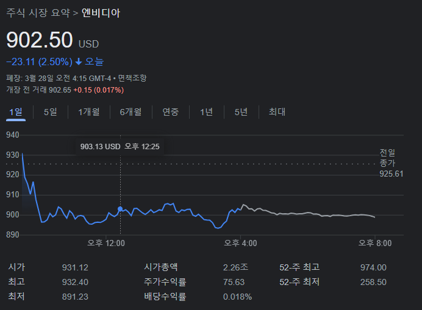This screenshot has height=310, width=422.
Task: Select the 1일 range tab
Action: tap(16, 112)
